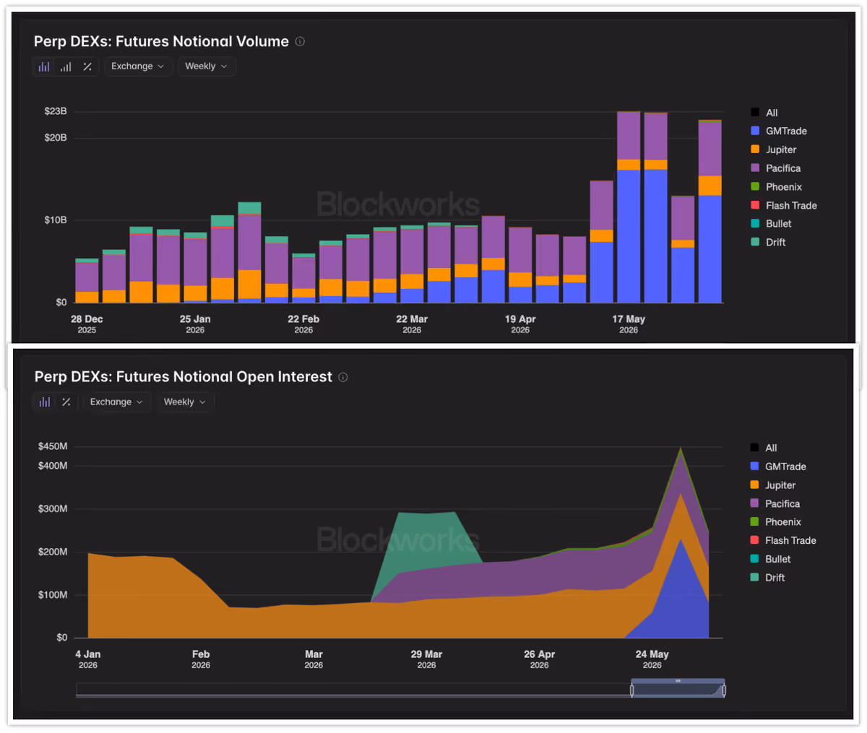Screen dimensions: 867x733
Task: Click the Feb 2026 axis label
Action: [x=201, y=659]
